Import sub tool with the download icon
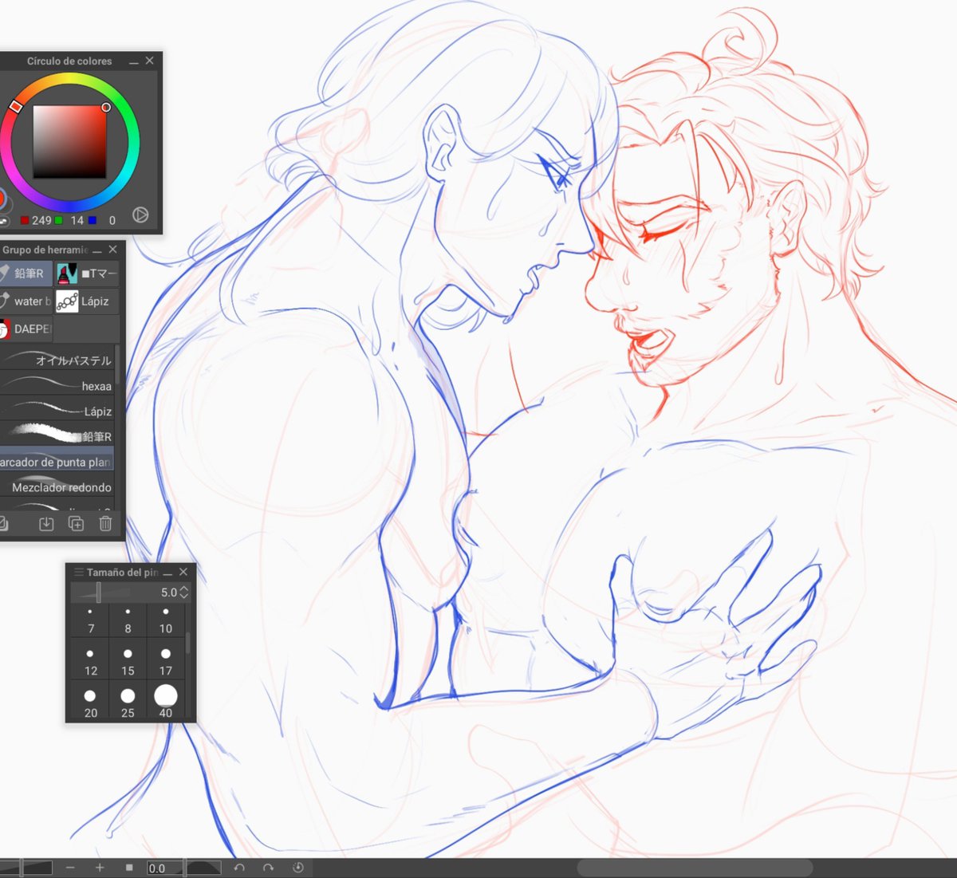 click(46, 524)
